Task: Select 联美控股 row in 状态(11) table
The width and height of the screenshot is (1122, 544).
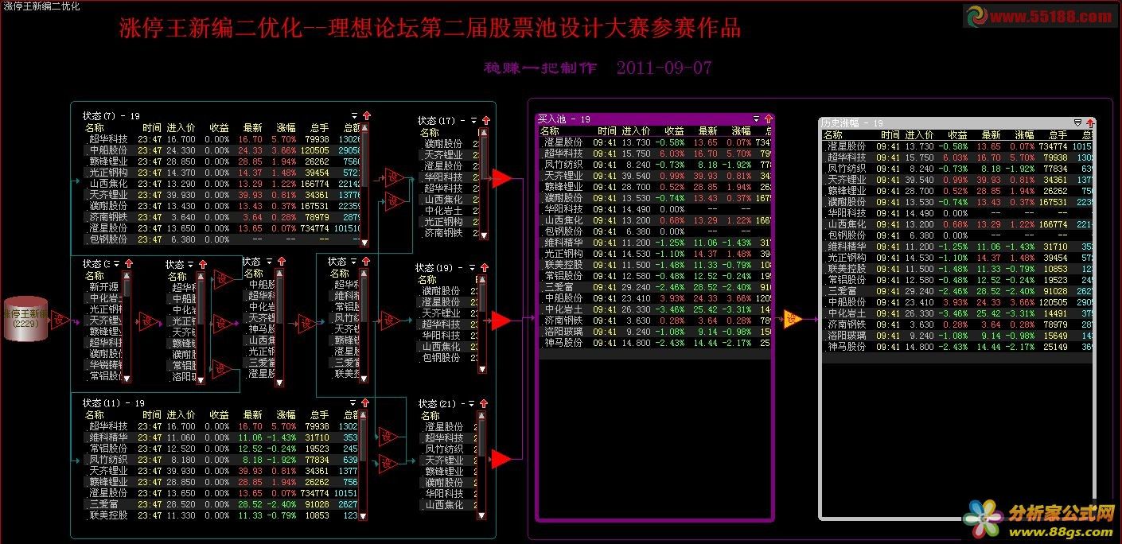Action: (x=220, y=515)
